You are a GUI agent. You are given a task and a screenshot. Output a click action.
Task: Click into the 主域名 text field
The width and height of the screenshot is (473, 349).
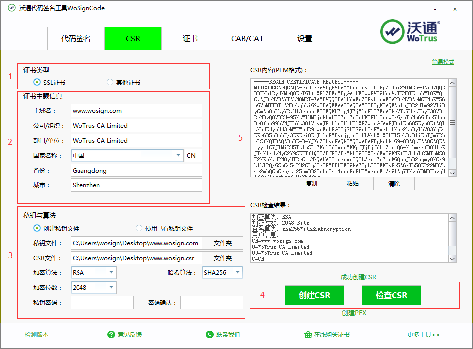(x=136, y=111)
